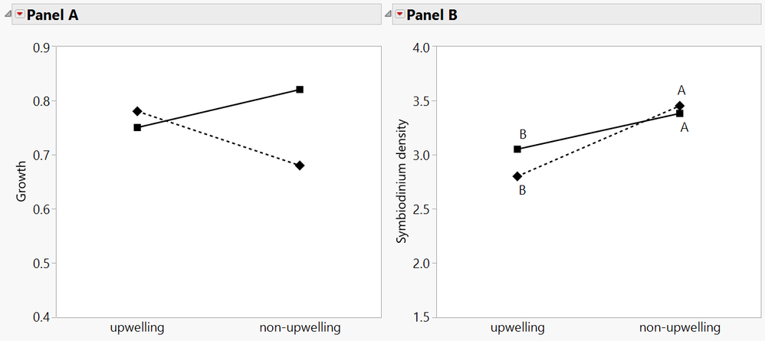
Task: Click the 4.0 tick label in Panel B
Action: click(422, 48)
